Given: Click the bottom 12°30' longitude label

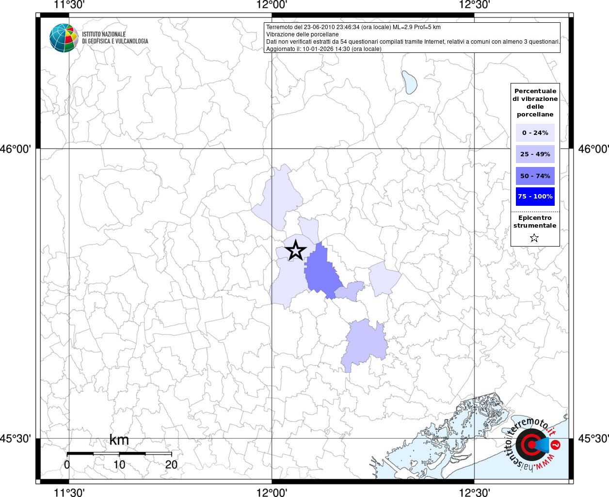Looking at the screenshot, I should coord(475,492).
